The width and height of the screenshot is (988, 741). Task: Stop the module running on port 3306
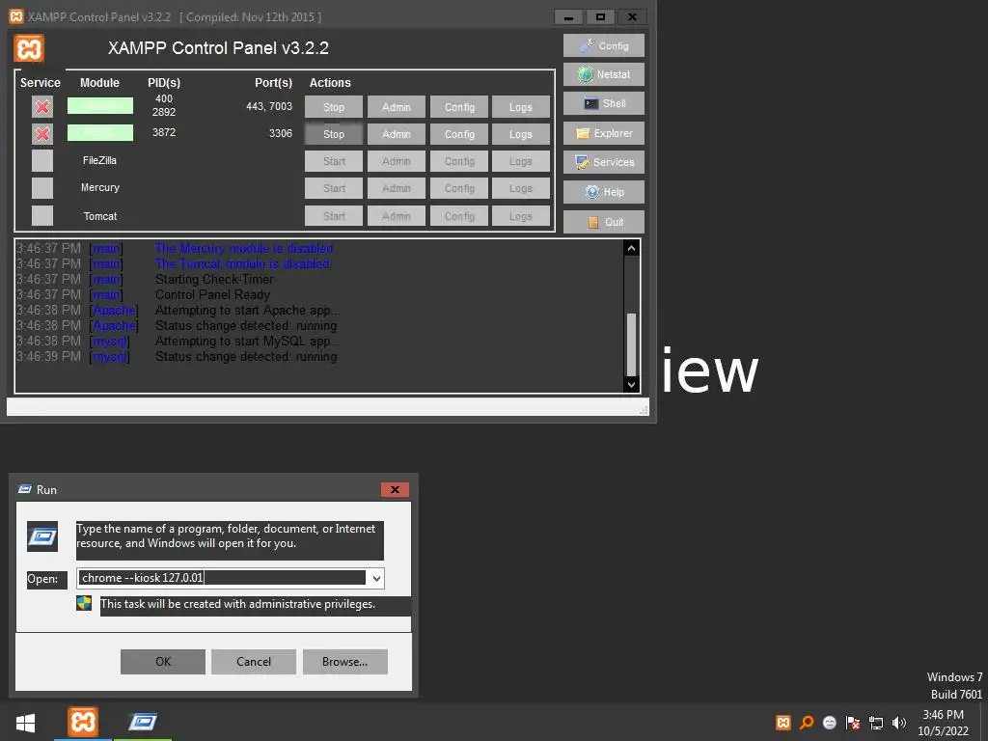point(333,134)
